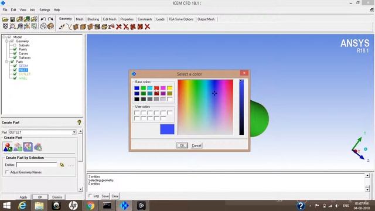
Task: Enable the Log checkbox
Action: [x=90, y=196]
